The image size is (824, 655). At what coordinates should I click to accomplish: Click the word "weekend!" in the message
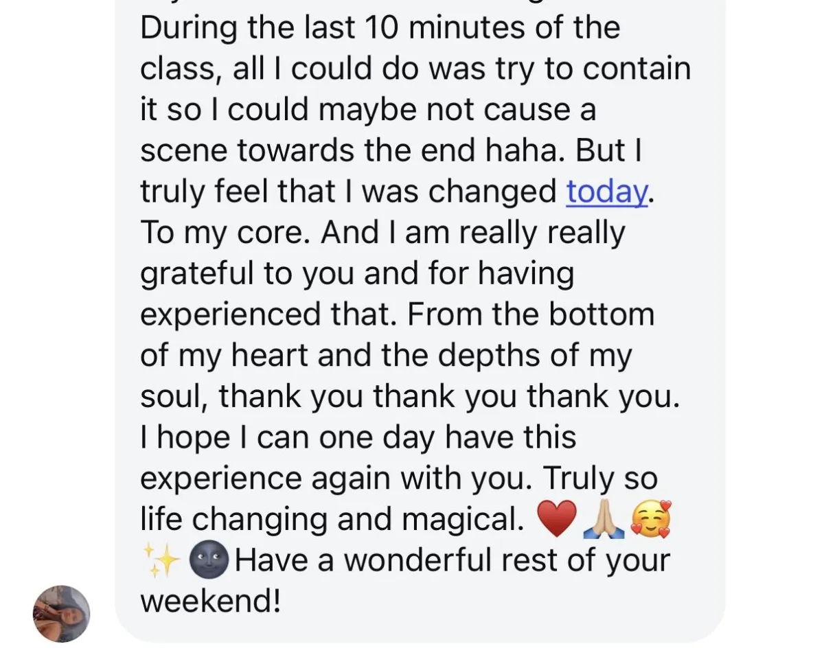click(211, 601)
